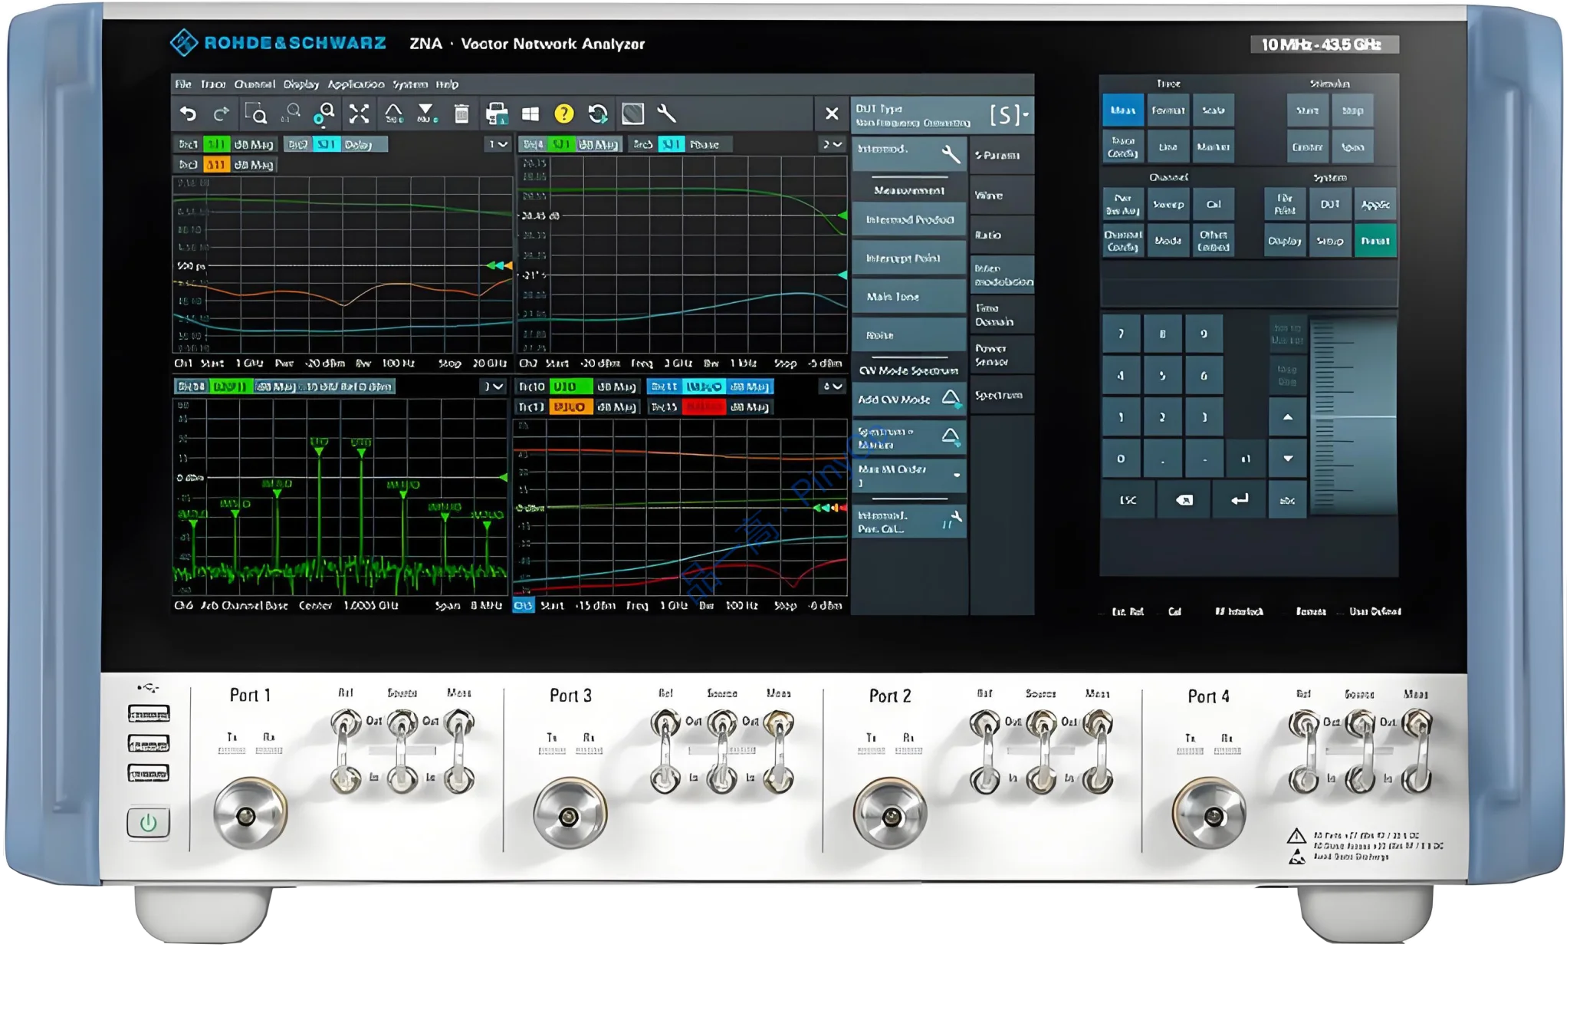Click the Intermod Products softkey
1570x1020 pixels.
click(x=909, y=219)
